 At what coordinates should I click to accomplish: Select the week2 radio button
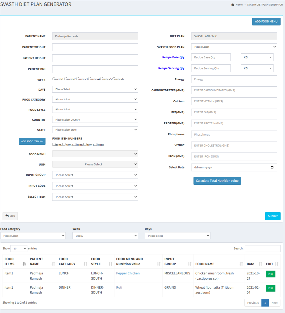(x=66, y=79)
